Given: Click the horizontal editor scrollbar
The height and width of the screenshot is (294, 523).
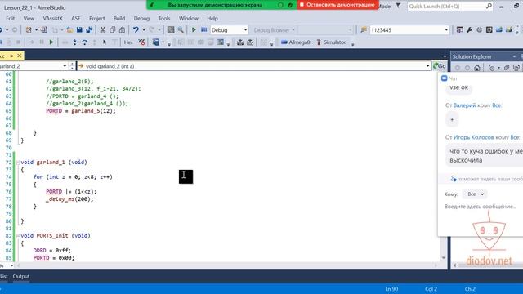Looking at the screenshot, I should click(227, 265).
